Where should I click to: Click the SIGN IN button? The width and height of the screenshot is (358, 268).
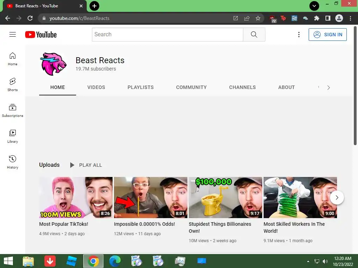click(x=328, y=35)
